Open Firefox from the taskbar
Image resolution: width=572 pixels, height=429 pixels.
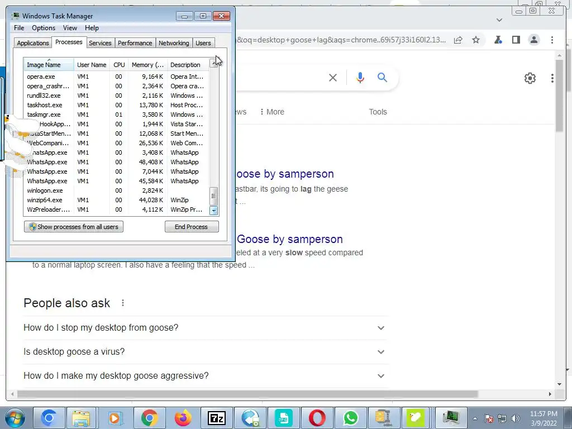click(x=183, y=418)
